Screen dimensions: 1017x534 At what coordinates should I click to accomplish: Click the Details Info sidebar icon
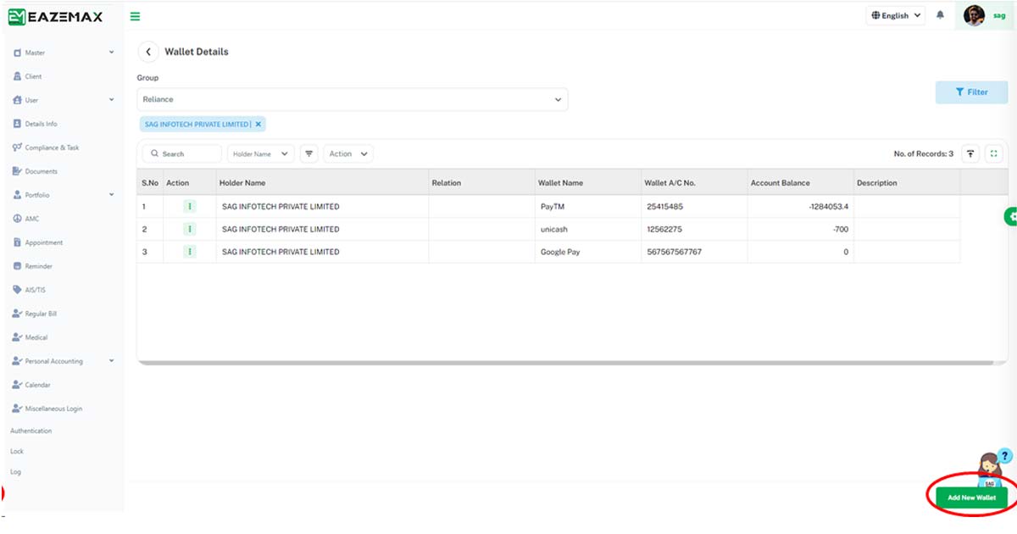pos(17,124)
